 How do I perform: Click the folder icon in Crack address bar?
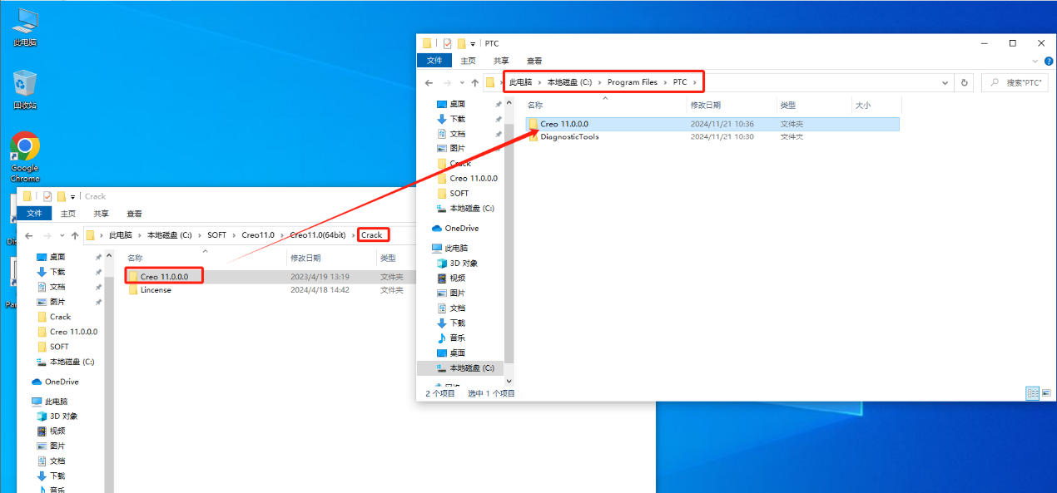pyautogui.click(x=92, y=235)
